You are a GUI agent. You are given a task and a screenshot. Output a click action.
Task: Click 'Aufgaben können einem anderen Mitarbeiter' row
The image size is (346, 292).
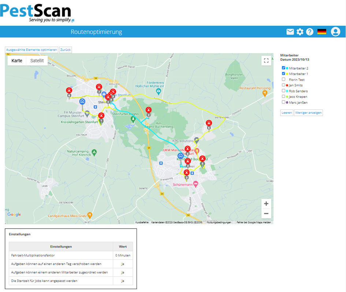pos(71,272)
